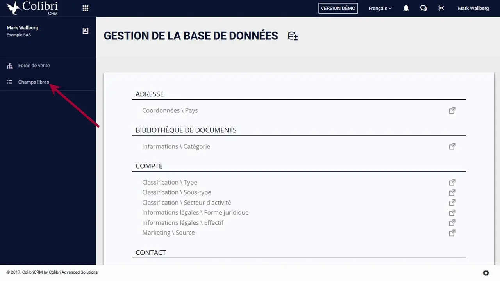Select Classification \ Secteur d'activité entry
This screenshot has width=500, height=281.
(x=187, y=203)
